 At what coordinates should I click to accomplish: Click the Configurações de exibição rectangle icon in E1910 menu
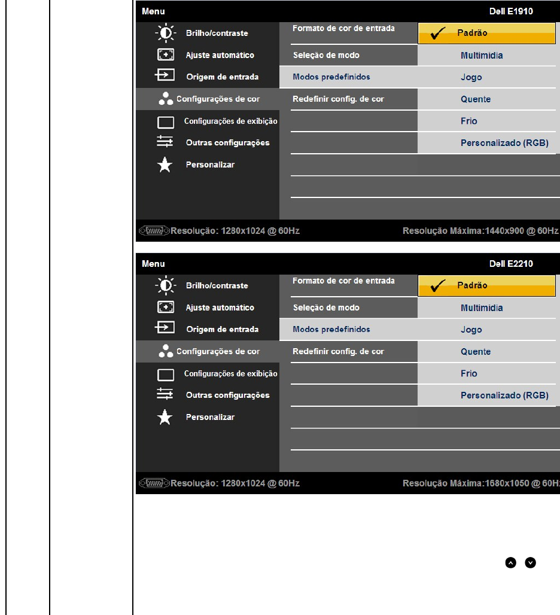166,123
